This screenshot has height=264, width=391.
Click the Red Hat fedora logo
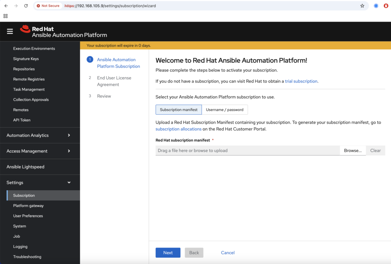25,29
